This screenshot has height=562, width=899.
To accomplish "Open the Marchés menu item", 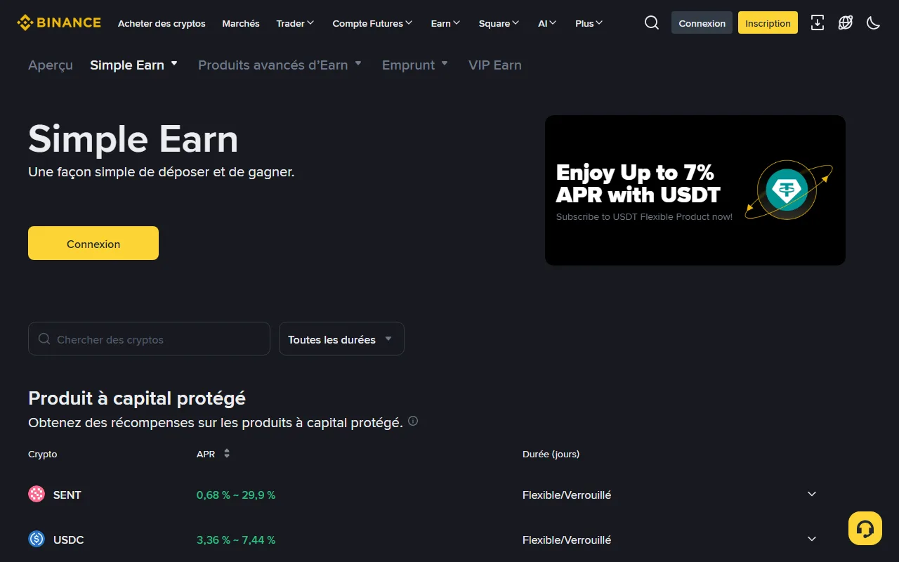I will click(241, 23).
